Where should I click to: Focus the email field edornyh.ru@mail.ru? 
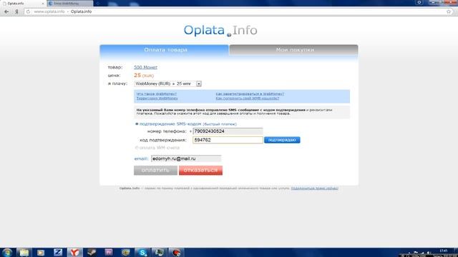point(186,158)
